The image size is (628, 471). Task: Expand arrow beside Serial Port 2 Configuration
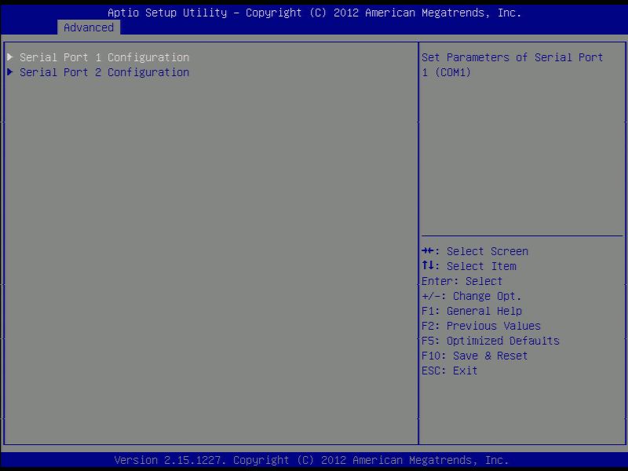pos(10,72)
